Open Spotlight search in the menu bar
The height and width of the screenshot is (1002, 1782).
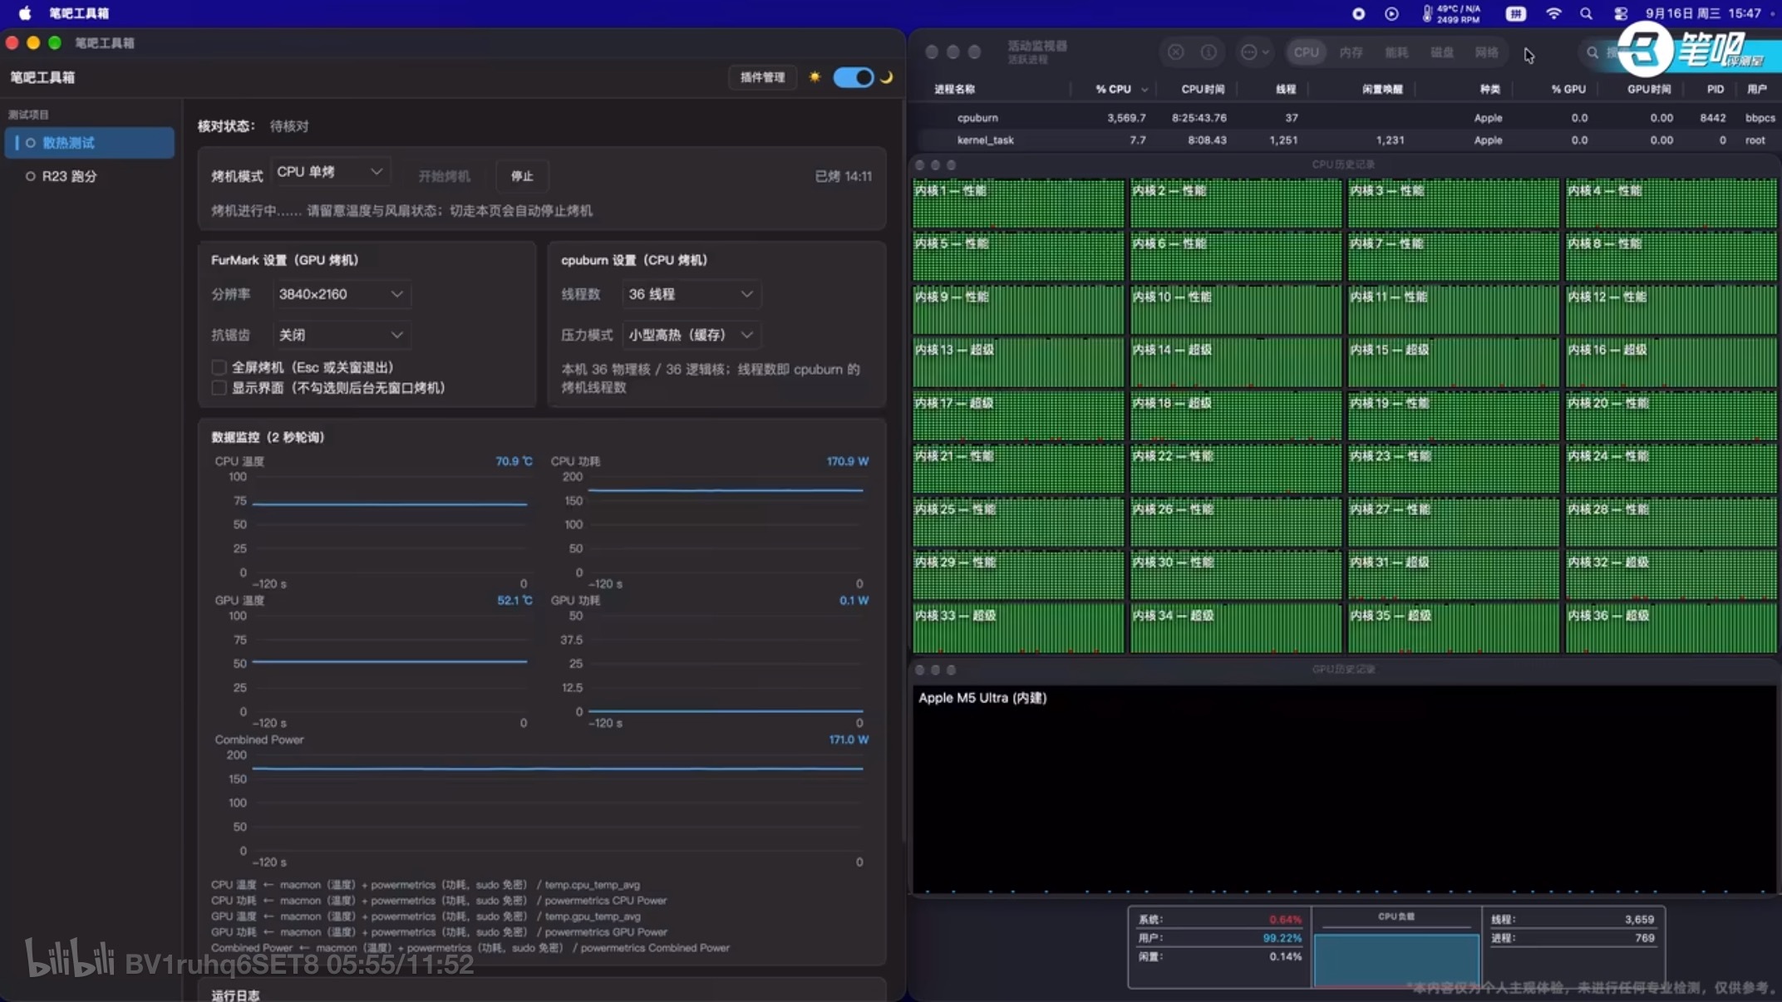[x=1586, y=13]
